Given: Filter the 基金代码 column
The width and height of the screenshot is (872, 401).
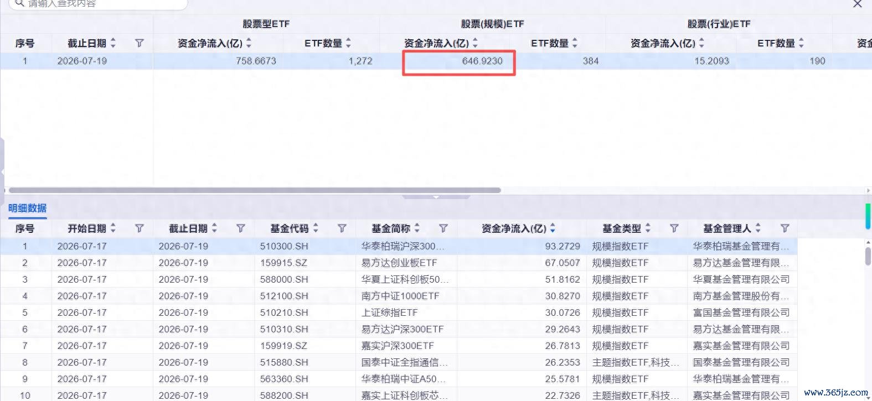Looking at the screenshot, I should 342,228.
